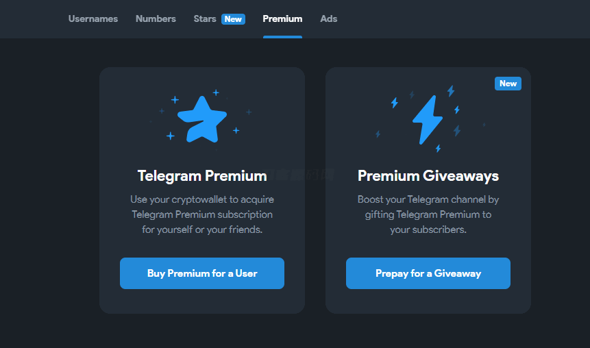Click the sparkle at the star's lower left
The height and width of the screenshot is (348, 590).
(x=171, y=136)
